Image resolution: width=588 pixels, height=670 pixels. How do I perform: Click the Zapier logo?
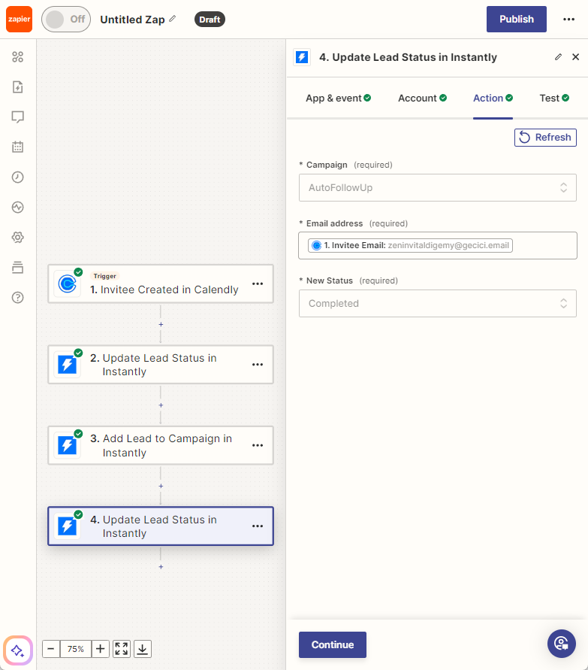coord(19,20)
